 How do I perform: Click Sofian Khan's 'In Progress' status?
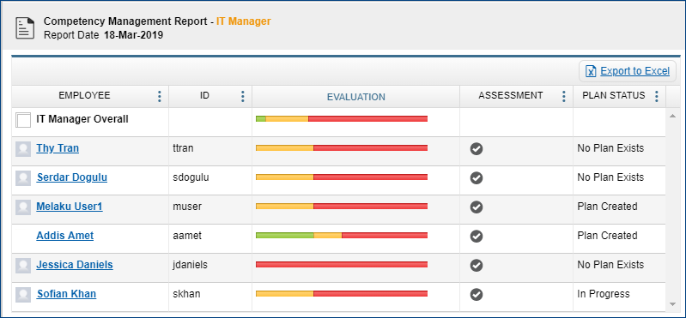coord(604,294)
